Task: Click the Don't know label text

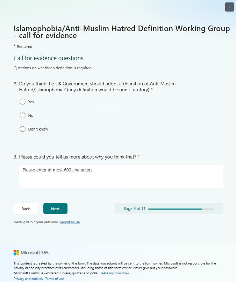Action: 38,129
